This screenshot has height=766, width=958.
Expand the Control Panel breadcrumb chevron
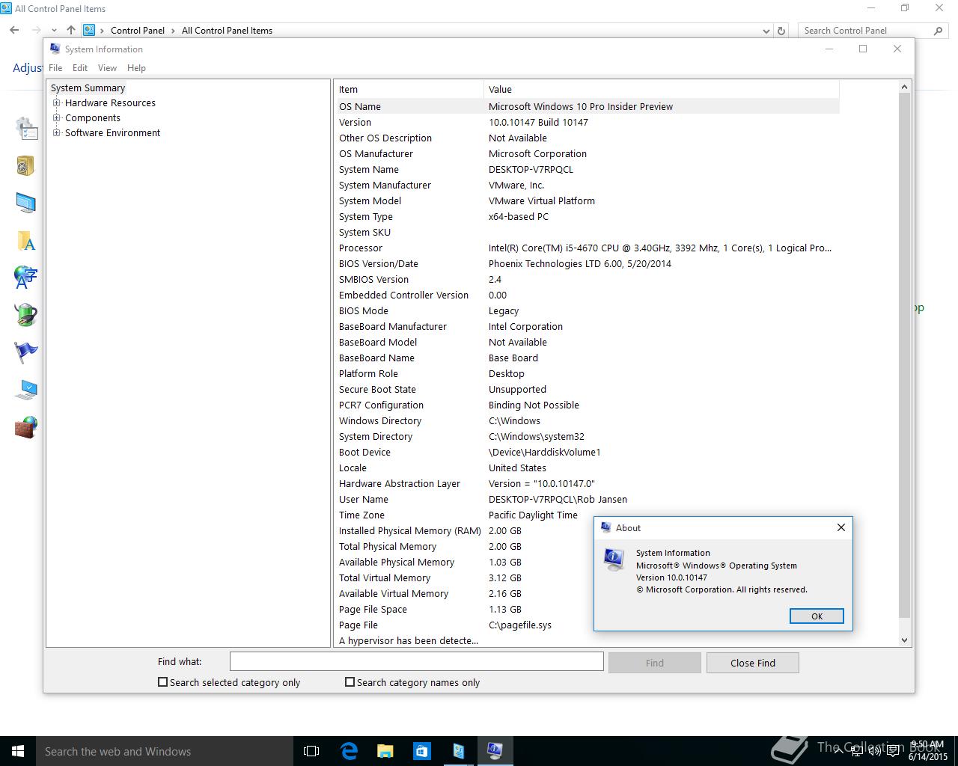click(x=173, y=31)
